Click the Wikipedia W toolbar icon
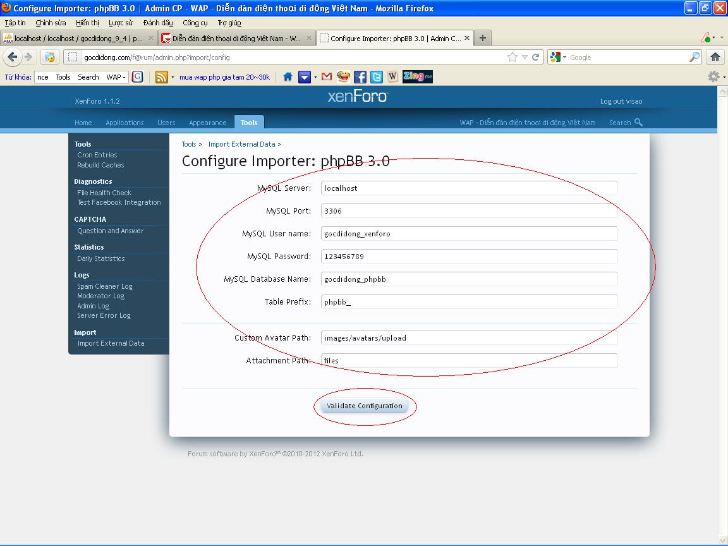This screenshot has height=546, width=728. (x=393, y=76)
